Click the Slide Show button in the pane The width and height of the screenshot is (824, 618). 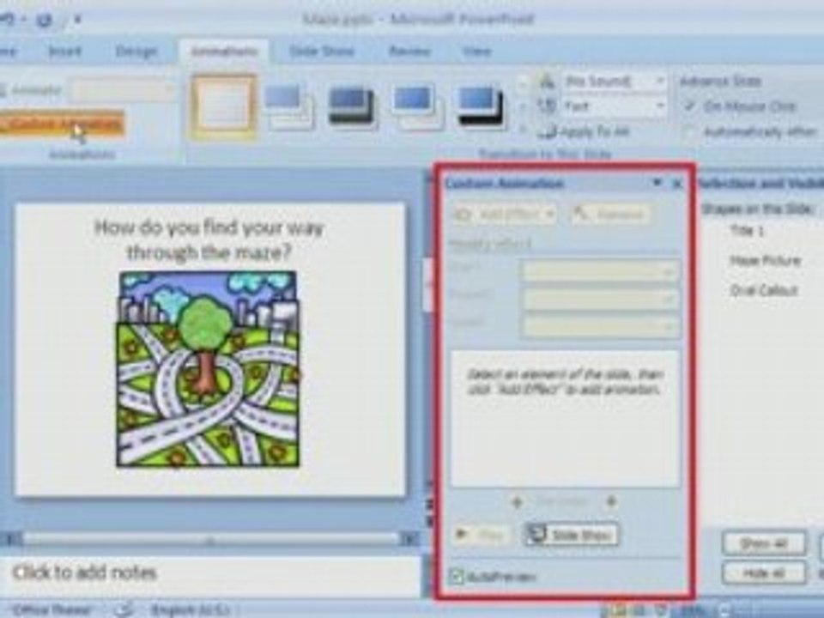pos(572,535)
